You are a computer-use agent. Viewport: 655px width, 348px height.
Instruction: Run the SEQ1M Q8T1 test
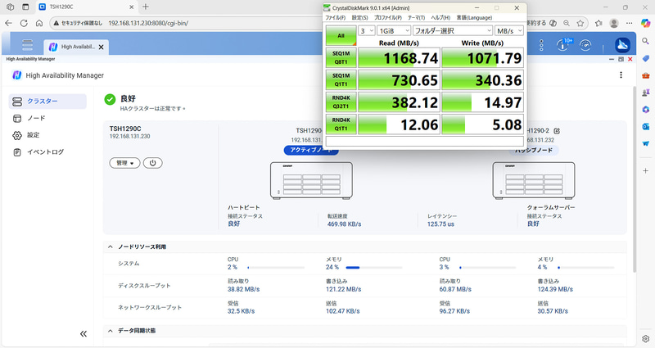click(x=341, y=57)
